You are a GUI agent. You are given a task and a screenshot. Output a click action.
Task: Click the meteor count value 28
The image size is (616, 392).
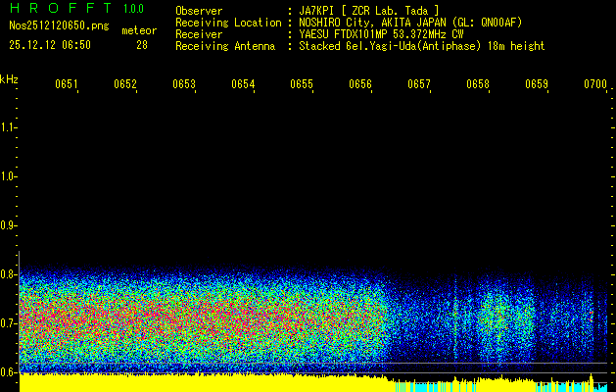point(142,45)
